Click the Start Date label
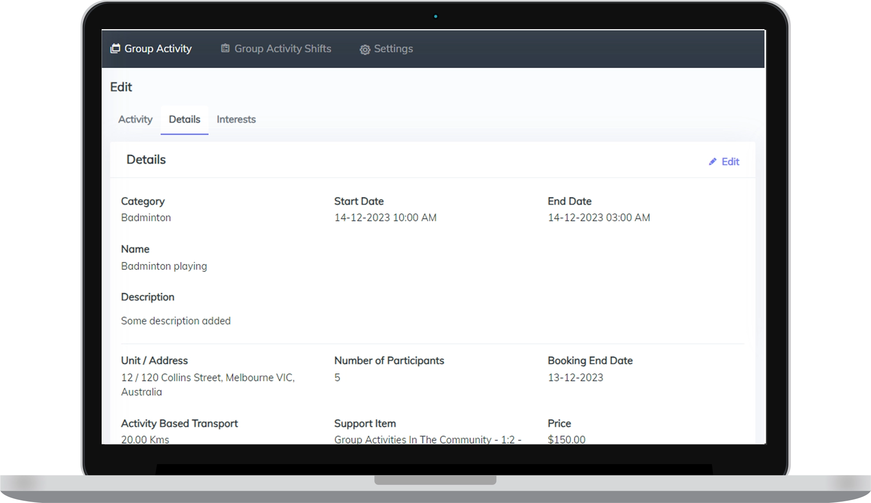This screenshot has width=871, height=503. (359, 201)
